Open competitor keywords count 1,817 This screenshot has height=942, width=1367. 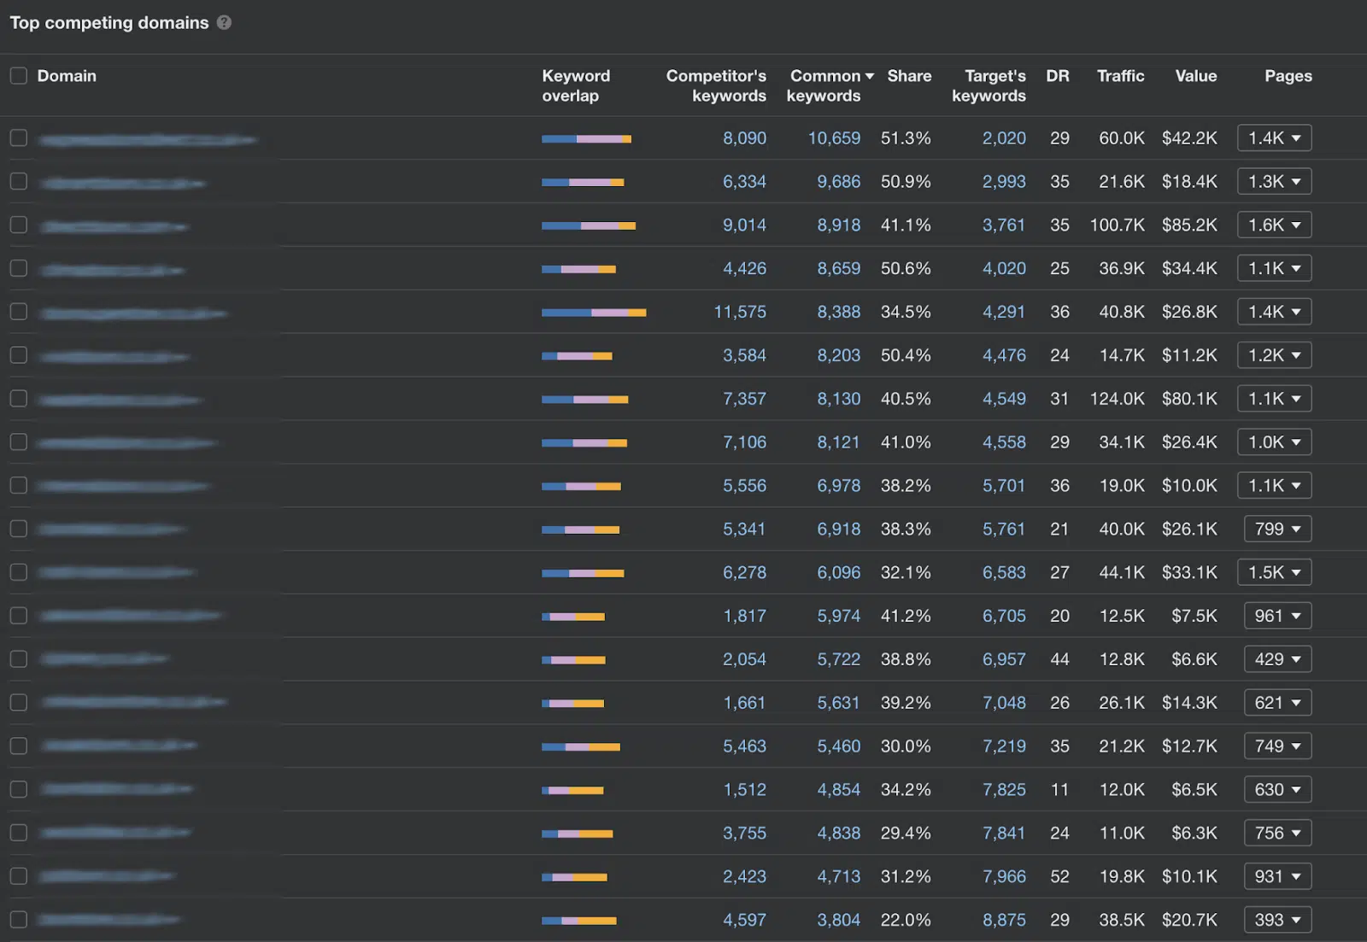point(744,616)
